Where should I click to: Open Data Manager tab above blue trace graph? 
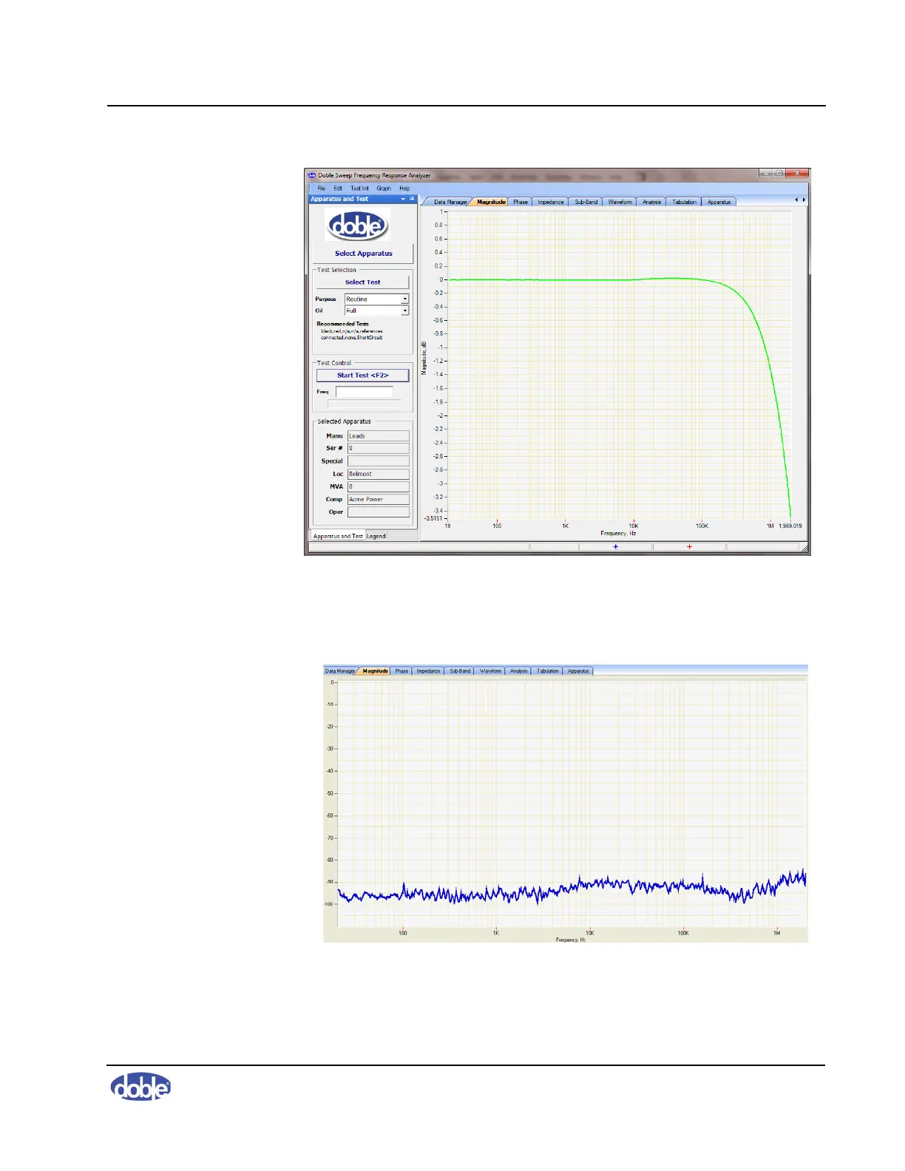tap(340, 671)
